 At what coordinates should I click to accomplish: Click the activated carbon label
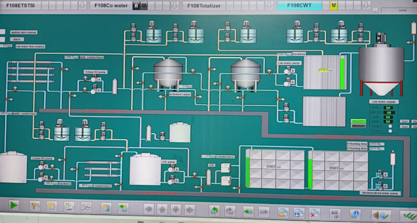pos(180,94)
